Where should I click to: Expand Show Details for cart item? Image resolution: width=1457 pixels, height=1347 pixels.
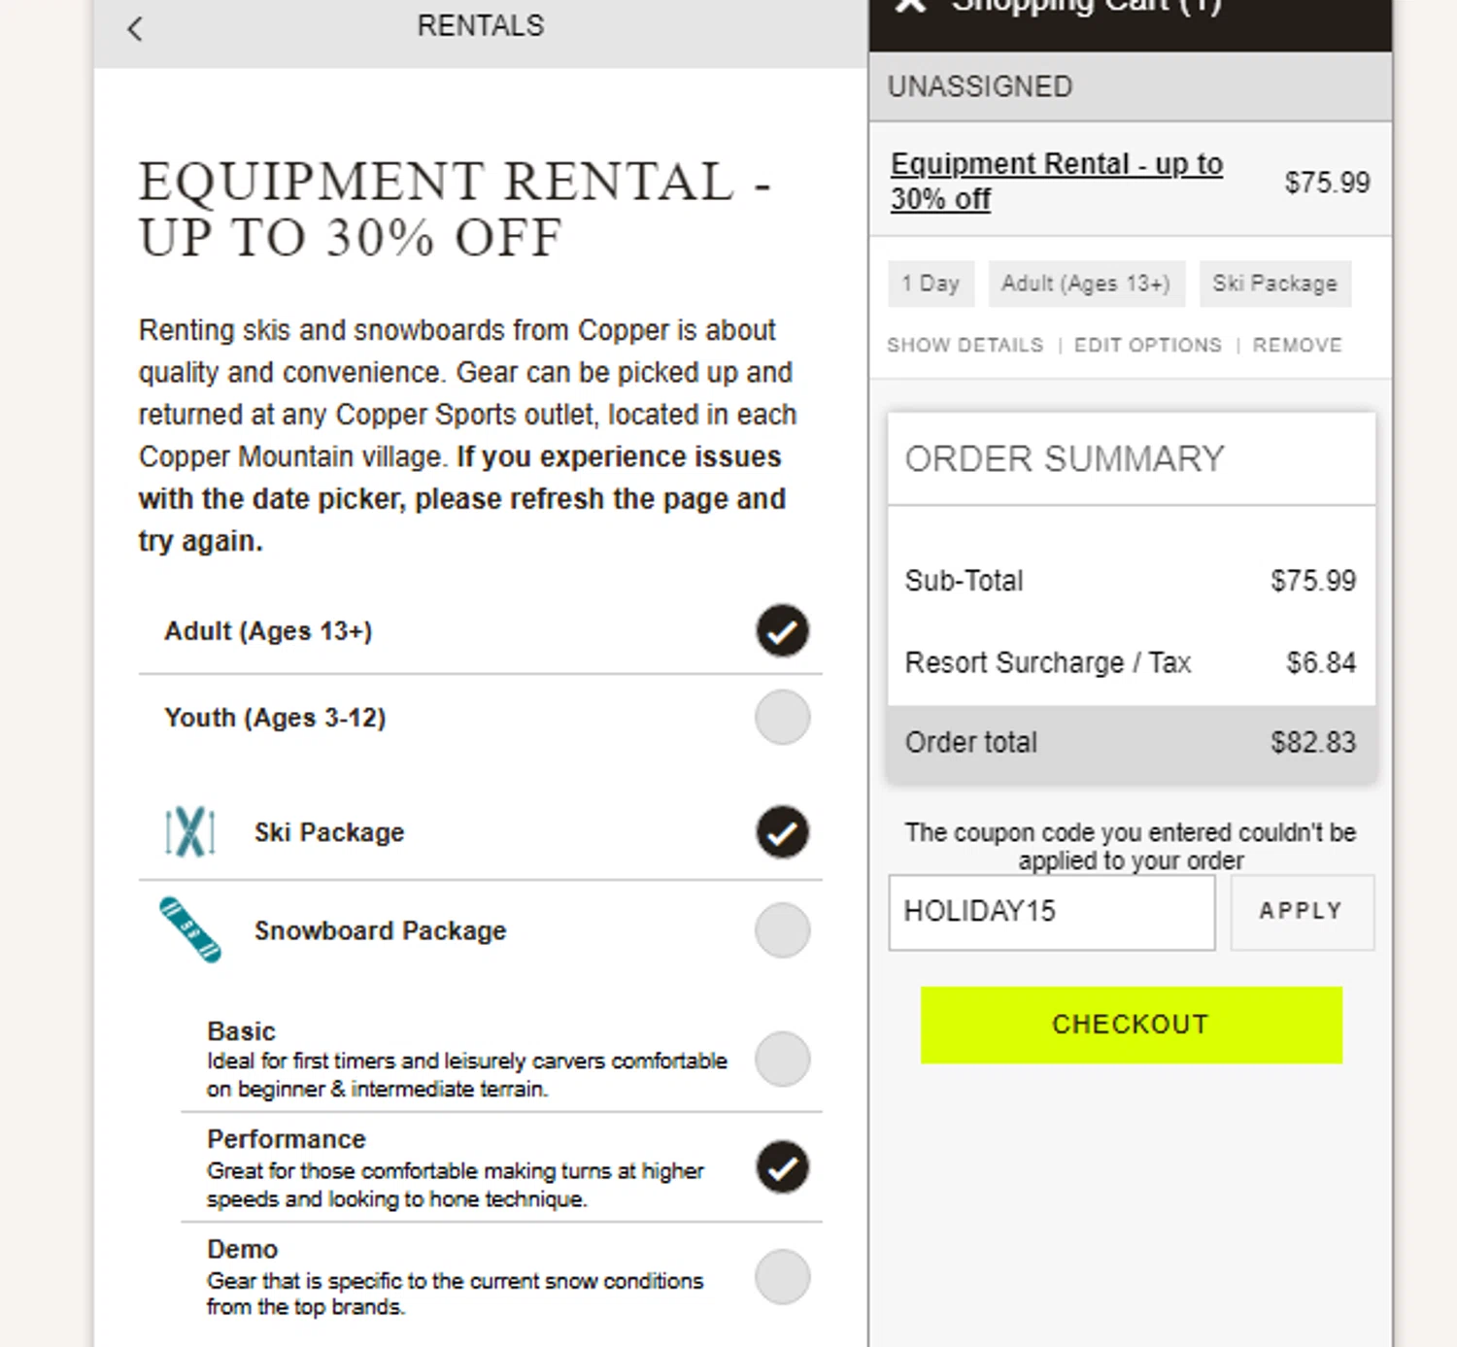965,345
